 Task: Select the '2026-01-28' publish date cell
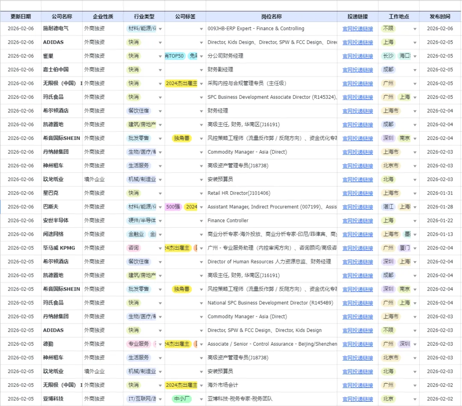(440, 207)
